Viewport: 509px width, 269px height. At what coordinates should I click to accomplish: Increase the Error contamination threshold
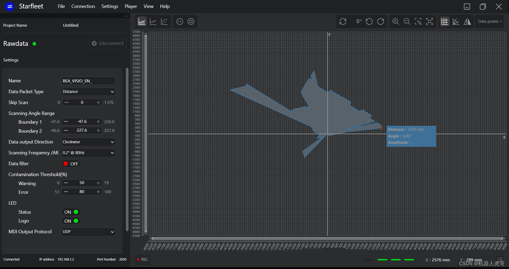(x=98, y=192)
